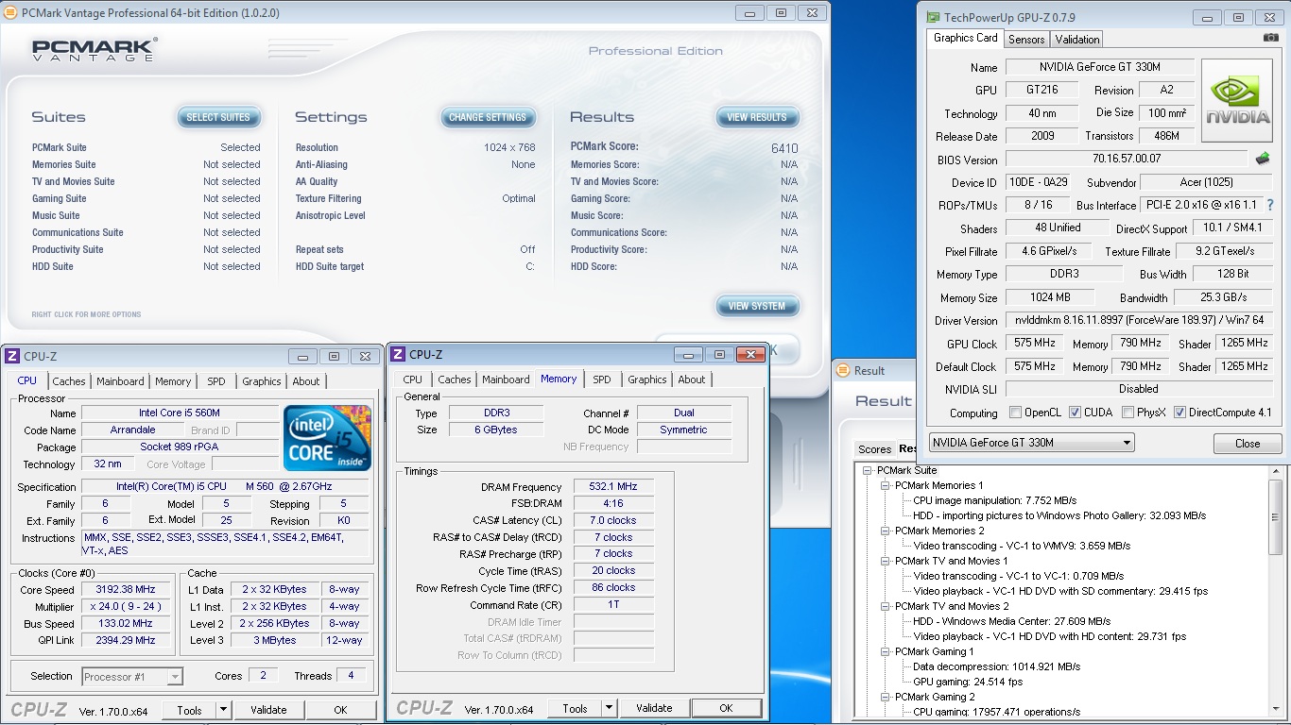Switch to the Validation tab in GPU-Z
The image size is (1291, 725).
pos(1077,40)
